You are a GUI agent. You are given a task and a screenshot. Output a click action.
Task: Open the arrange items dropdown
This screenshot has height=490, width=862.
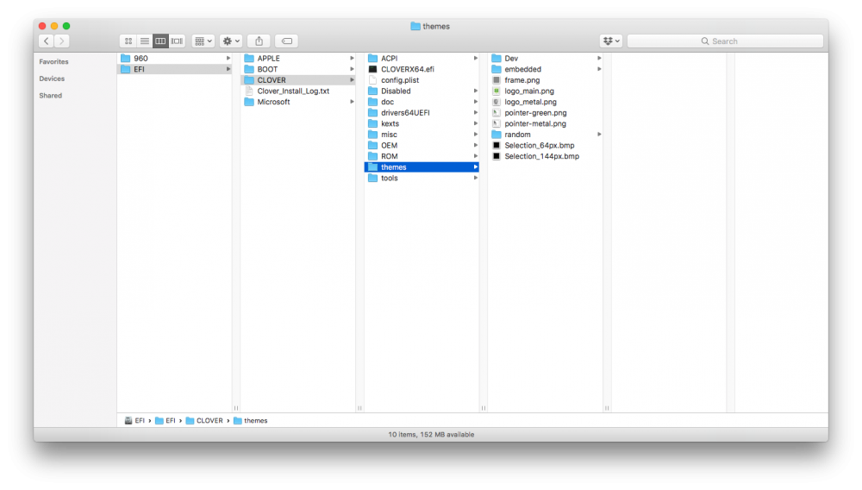(203, 41)
